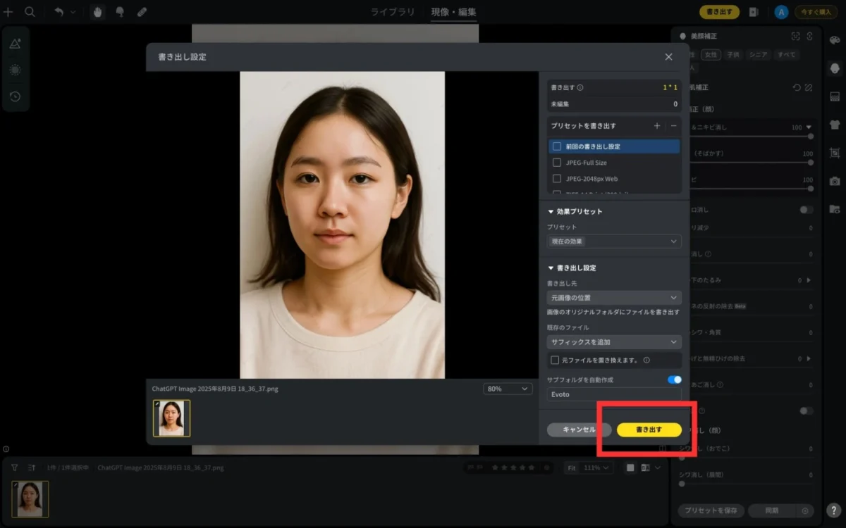This screenshot has width=846, height=528.
Task: Click the before/after compare icon in top bar
Action: click(754, 12)
